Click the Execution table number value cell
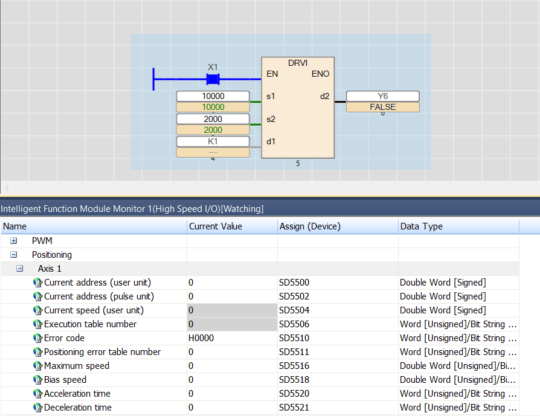 [232, 324]
